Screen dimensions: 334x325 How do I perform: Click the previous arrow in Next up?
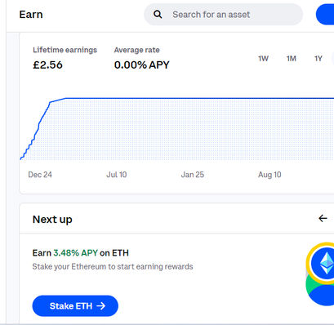click(x=323, y=218)
